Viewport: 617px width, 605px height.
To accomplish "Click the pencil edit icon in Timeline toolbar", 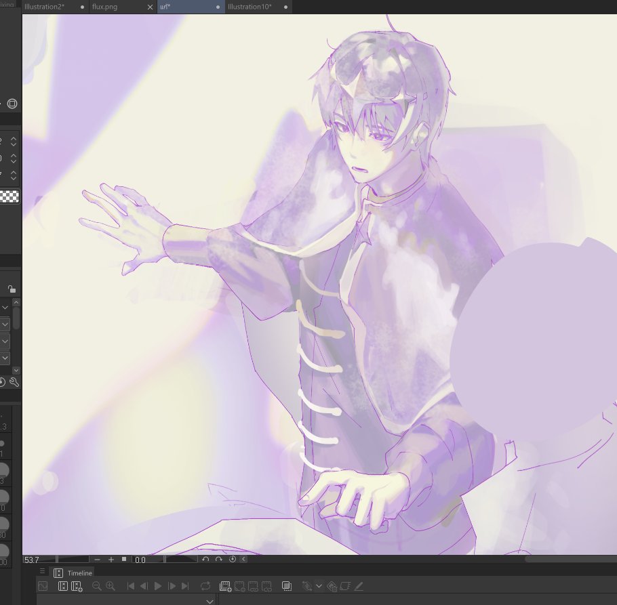I will pyautogui.click(x=359, y=586).
